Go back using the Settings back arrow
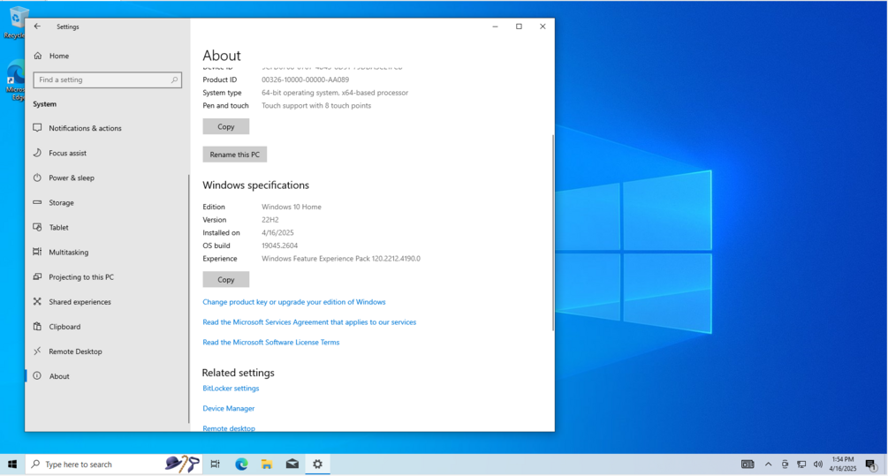This screenshot has height=476, width=888. coord(37,26)
